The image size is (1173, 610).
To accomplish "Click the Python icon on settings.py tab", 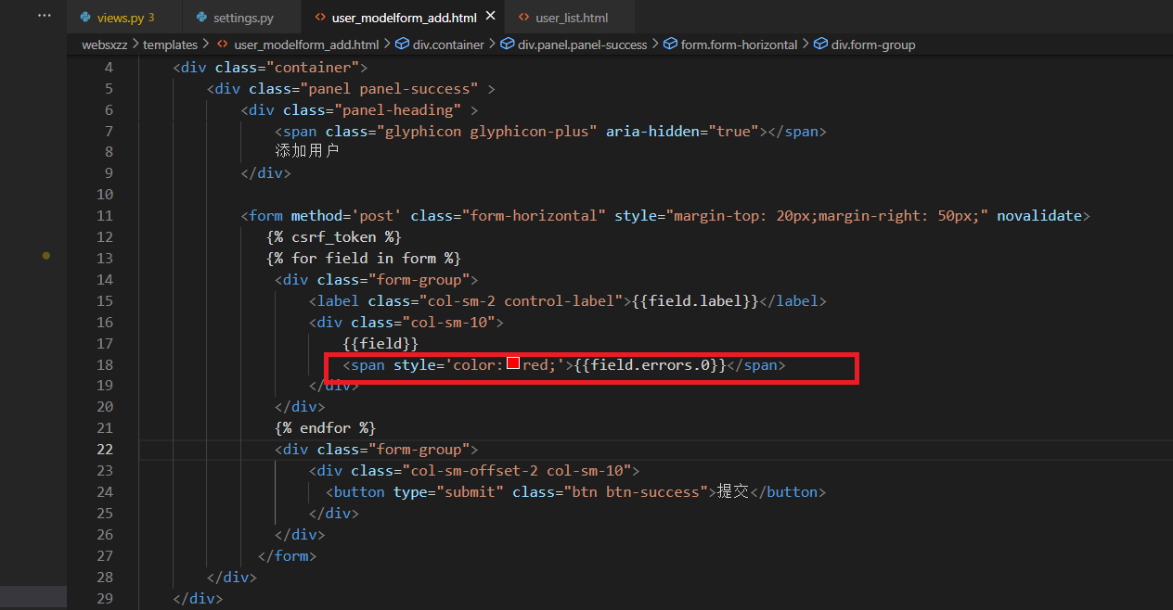I will coord(201,18).
